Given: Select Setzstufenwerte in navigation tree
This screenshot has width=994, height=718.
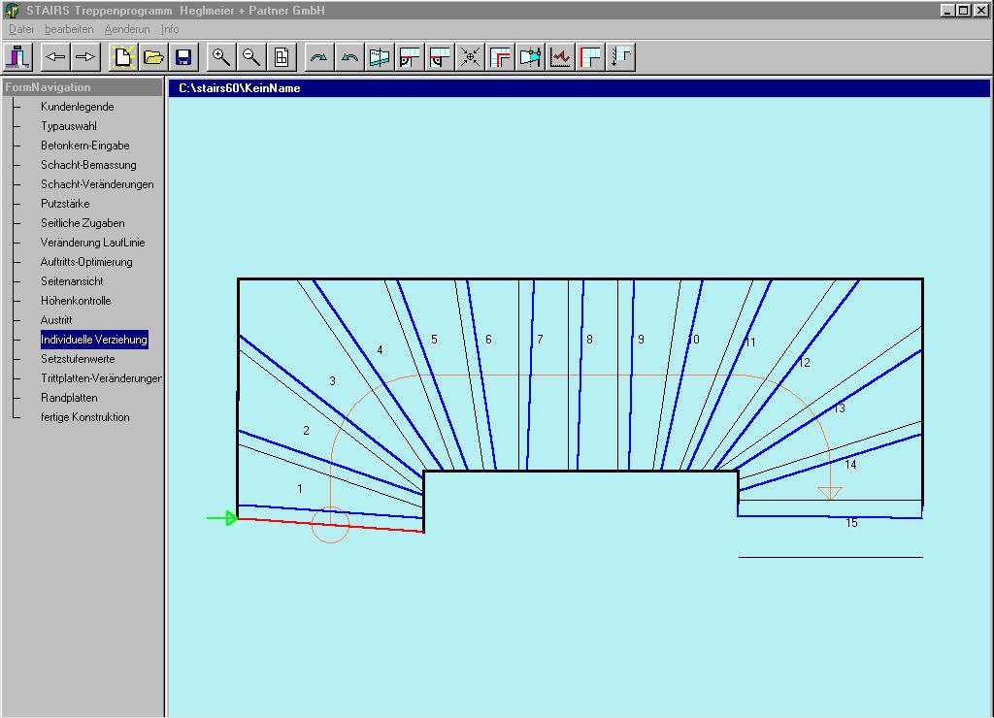Looking at the screenshot, I should 78,359.
